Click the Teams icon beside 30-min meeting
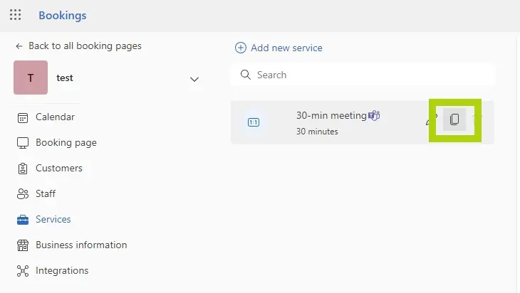Image resolution: width=520 pixels, height=293 pixels. tap(374, 115)
